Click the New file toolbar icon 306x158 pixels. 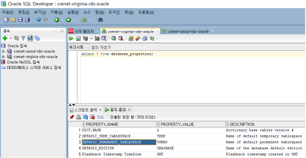point(7,20)
